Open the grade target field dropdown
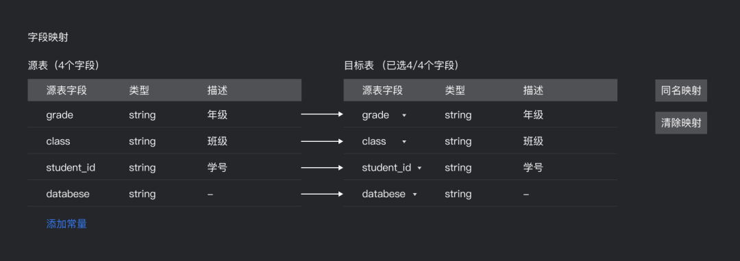The height and width of the screenshot is (261, 740). [x=404, y=115]
